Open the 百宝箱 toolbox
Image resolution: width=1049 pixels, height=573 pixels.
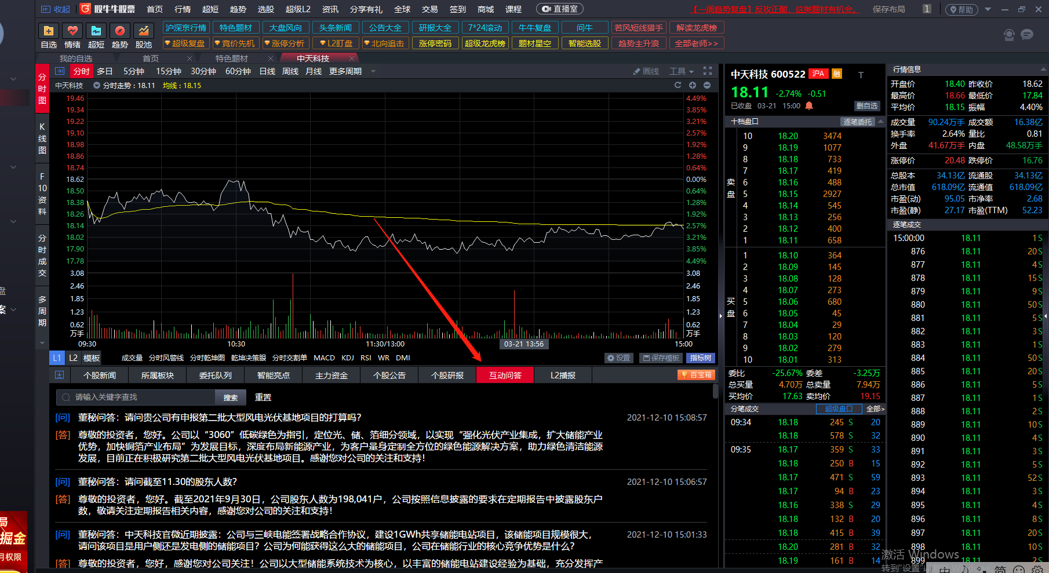tap(696, 375)
